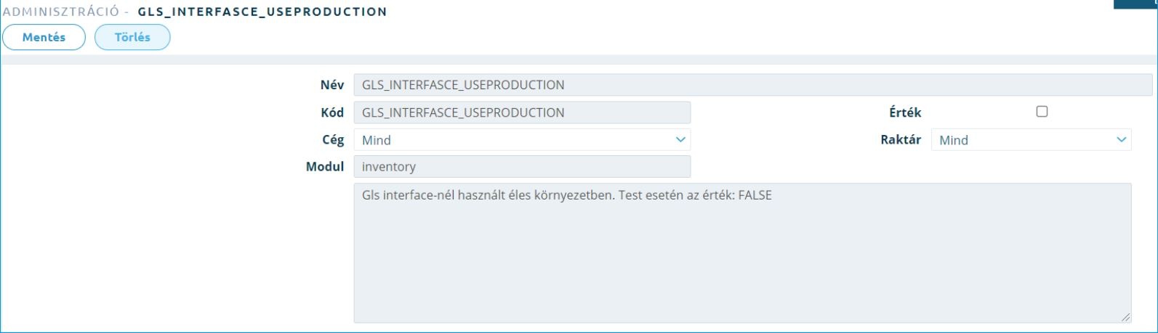Screen dimensions: 1158x333
Task: Click the Érték label
Action: coord(905,112)
